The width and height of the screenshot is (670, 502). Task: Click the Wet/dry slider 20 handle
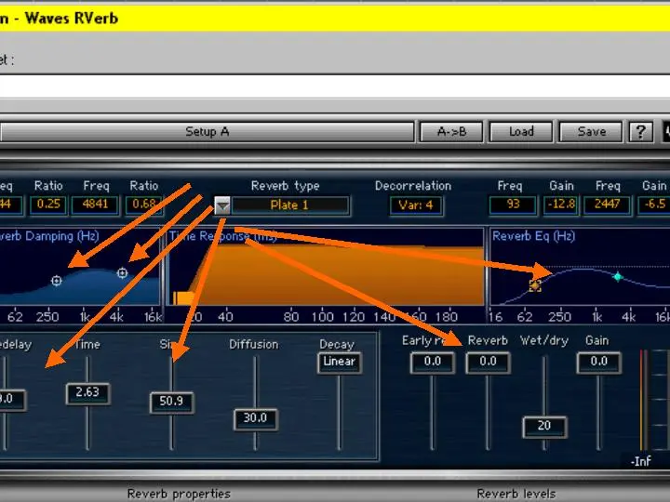point(544,427)
